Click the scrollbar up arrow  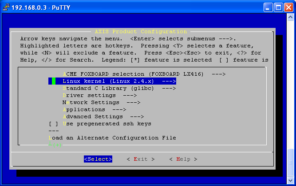290,17
